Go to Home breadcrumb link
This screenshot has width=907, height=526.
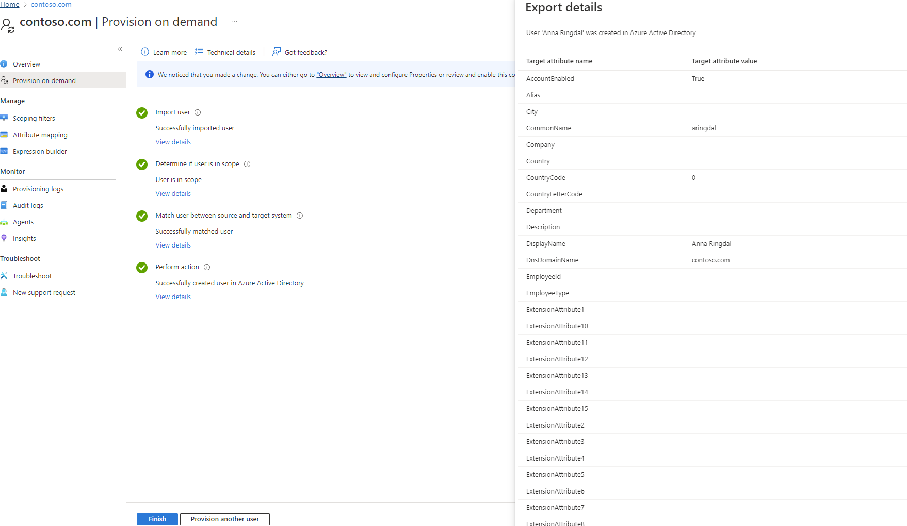pyautogui.click(x=10, y=4)
